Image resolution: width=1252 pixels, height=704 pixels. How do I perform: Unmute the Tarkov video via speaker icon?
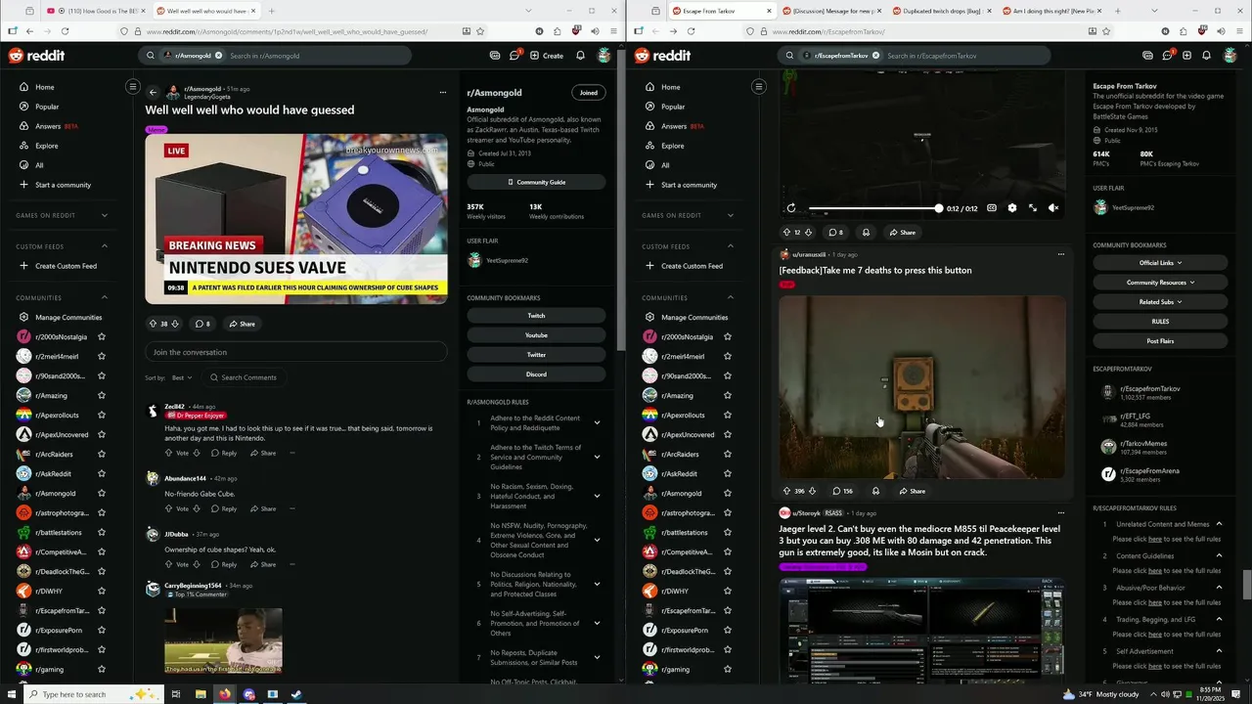[1053, 208]
